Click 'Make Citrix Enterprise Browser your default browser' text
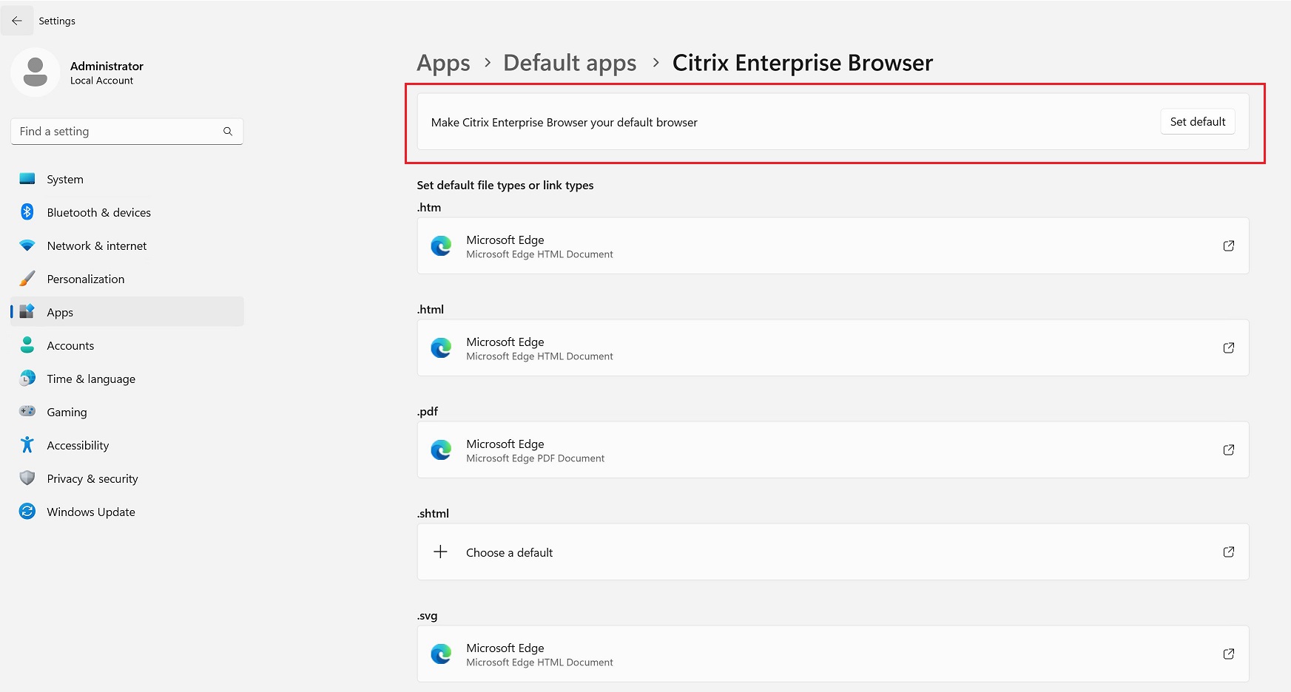 564,123
